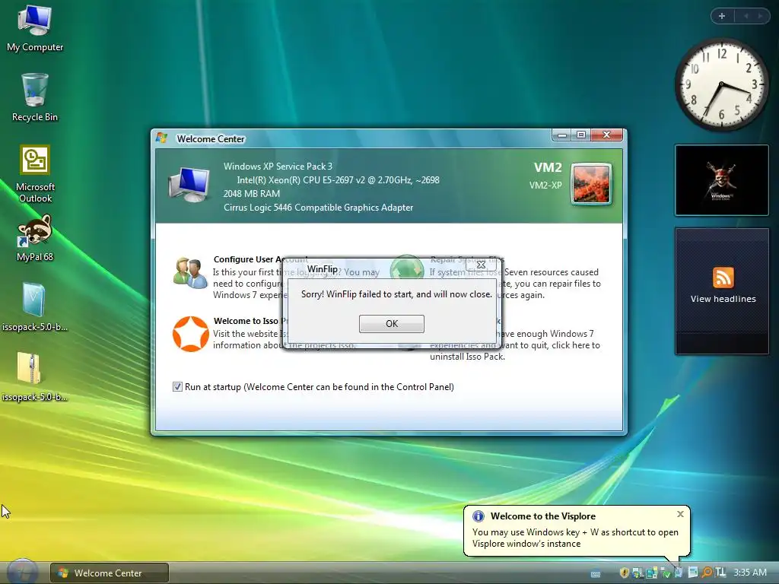Click the TL text tray icon

pos(720,573)
